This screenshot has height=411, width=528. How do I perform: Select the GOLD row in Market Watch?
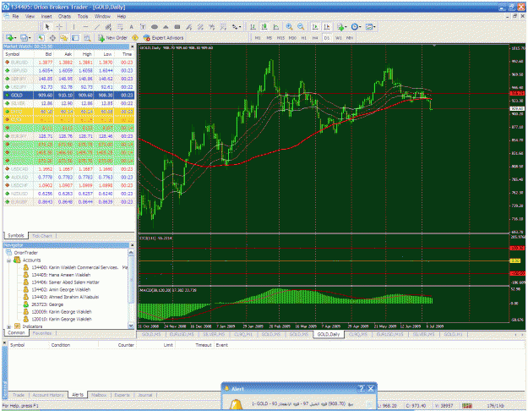click(69, 95)
